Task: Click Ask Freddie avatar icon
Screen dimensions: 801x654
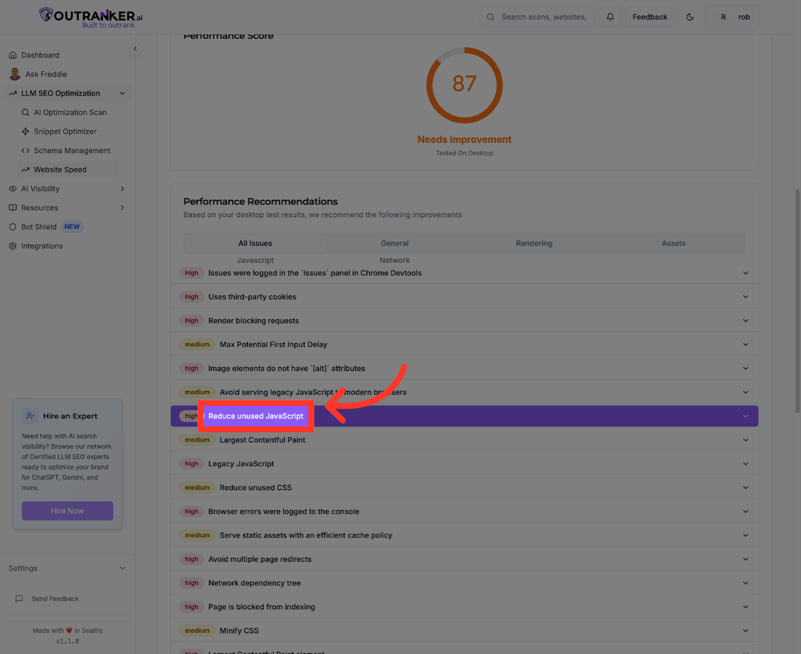Action: coord(15,74)
